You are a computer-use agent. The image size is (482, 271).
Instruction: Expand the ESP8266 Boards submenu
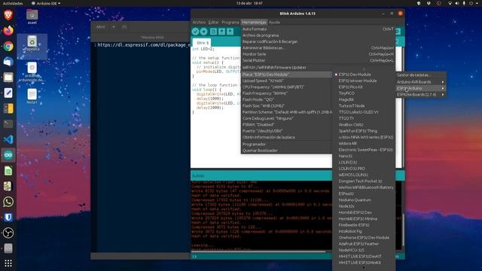click(x=420, y=95)
